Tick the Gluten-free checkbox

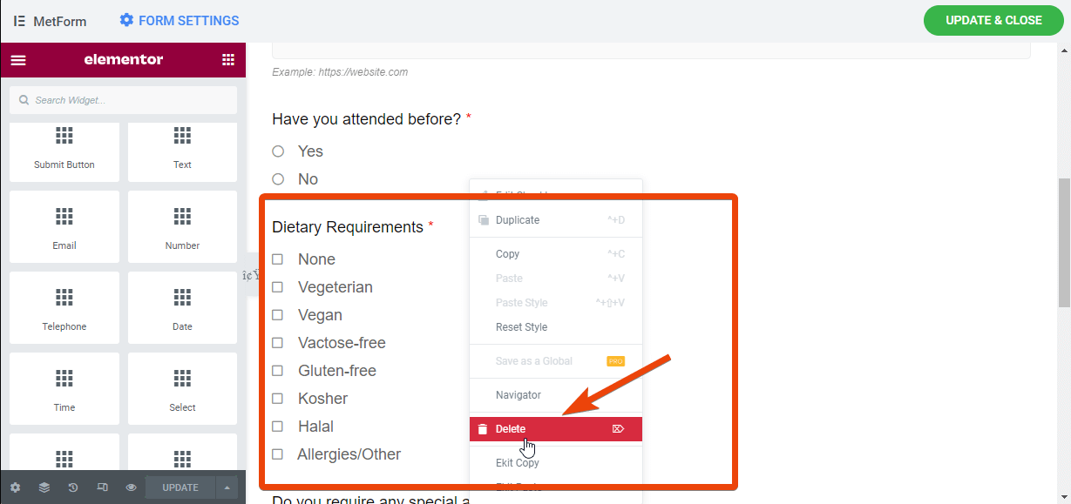click(277, 371)
